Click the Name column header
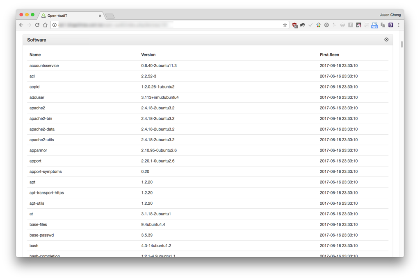 pos(35,54)
